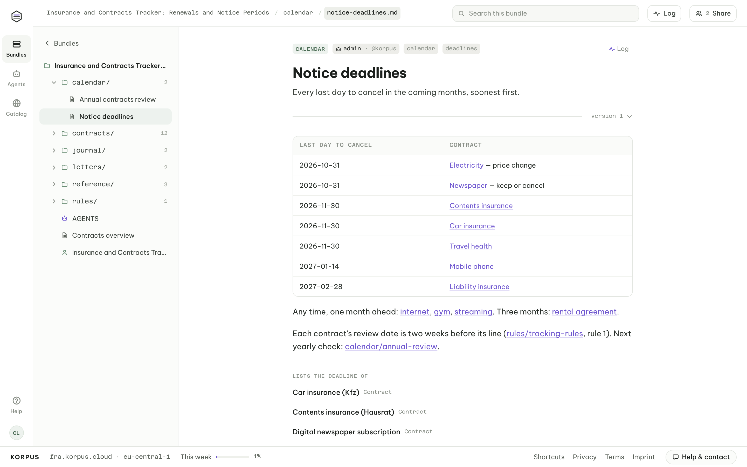Open the Catalog globe icon
The image size is (747, 467).
coord(16,103)
